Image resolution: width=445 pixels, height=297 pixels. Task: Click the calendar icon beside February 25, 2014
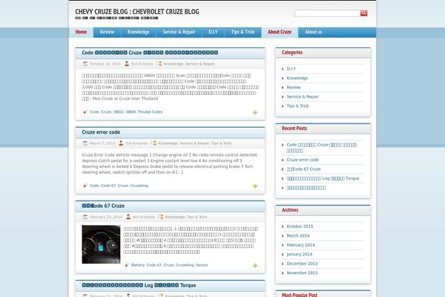[x=85, y=217]
